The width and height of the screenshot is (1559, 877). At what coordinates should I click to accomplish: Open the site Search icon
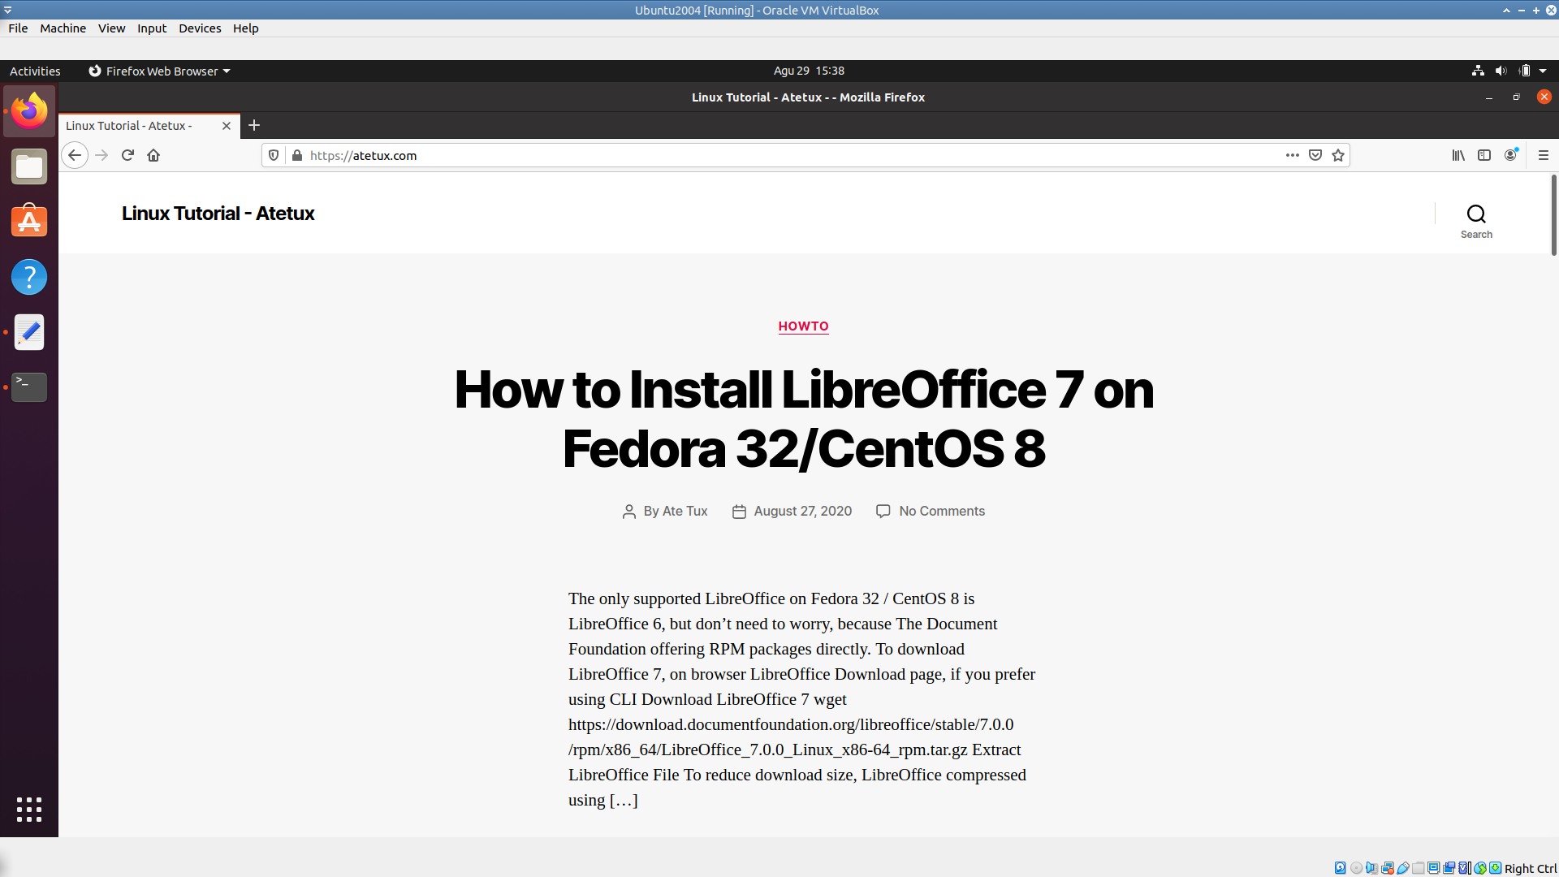pyautogui.click(x=1476, y=221)
